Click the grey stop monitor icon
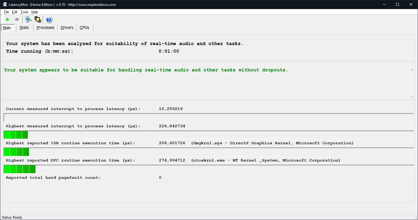418x220 pixels. tap(17, 20)
